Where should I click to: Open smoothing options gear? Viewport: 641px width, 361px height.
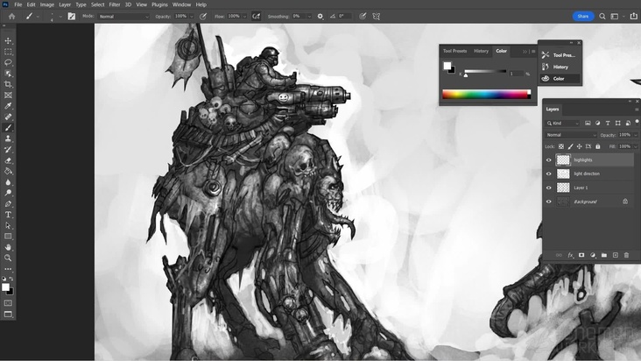[x=320, y=17]
